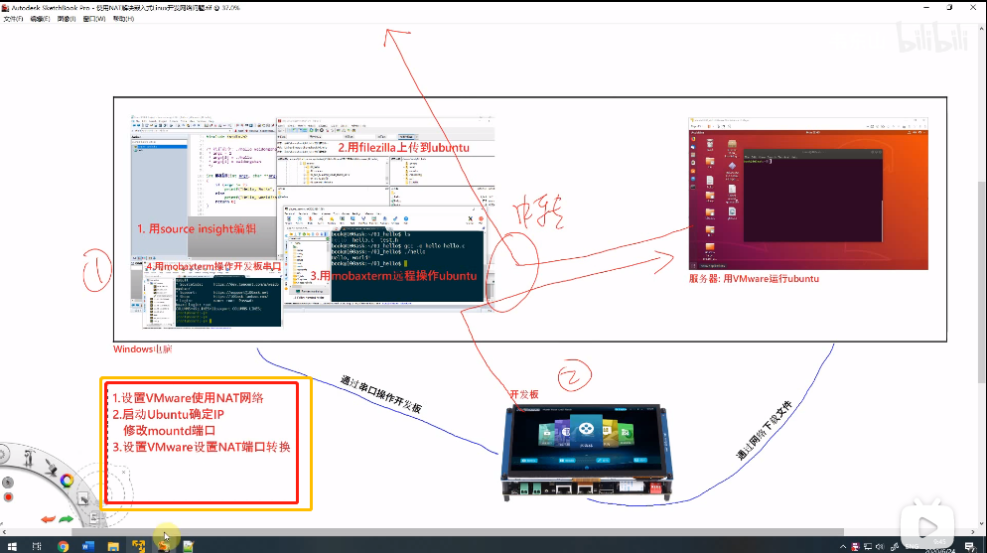Switch to VMware app on taskbar
The height and width of the screenshot is (553, 987).
(x=138, y=546)
